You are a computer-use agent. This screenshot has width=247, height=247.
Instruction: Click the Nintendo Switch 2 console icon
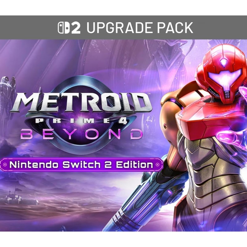tap(64, 27)
